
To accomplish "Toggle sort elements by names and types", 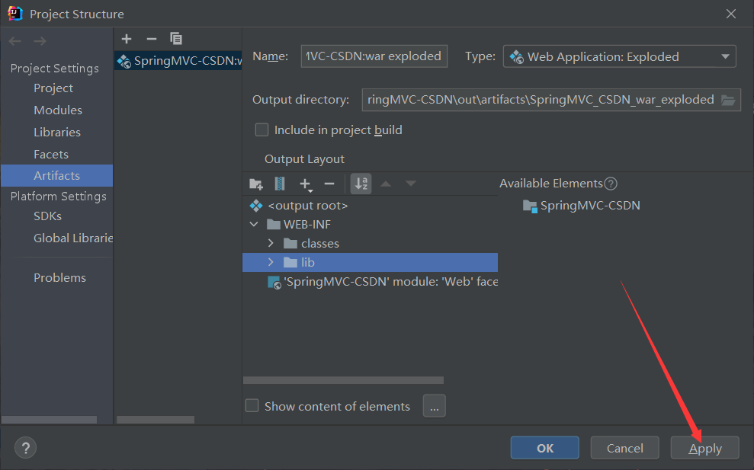I will [361, 184].
